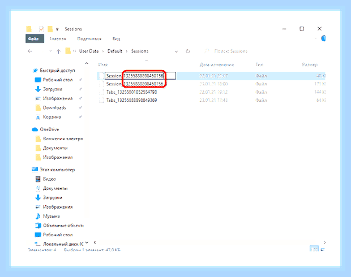Open the Файл ribbon tab
The height and width of the screenshot is (277, 351).
(34, 38)
